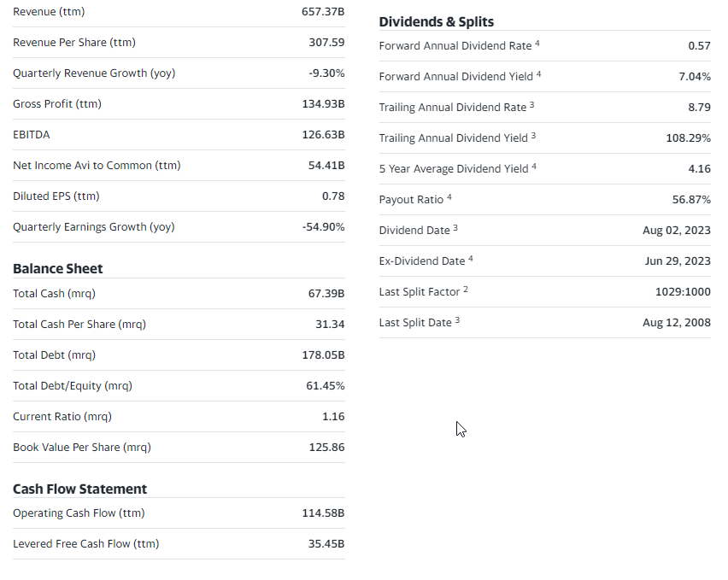Select the Diluted EPS value 0.78
Image resolution: width=728 pixels, height=580 pixels.
point(333,196)
